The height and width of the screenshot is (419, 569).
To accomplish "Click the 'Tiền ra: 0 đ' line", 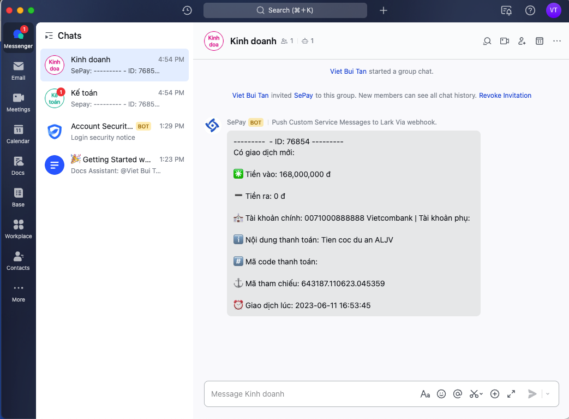I will pyautogui.click(x=260, y=196).
